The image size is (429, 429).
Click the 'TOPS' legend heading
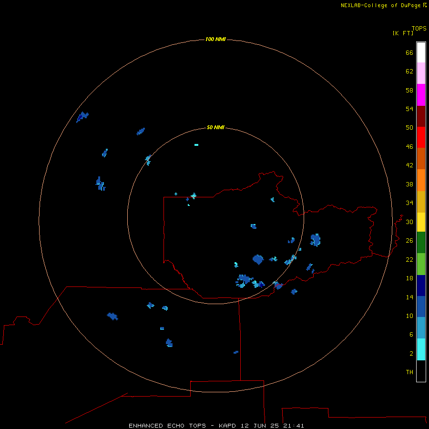pos(419,29)
